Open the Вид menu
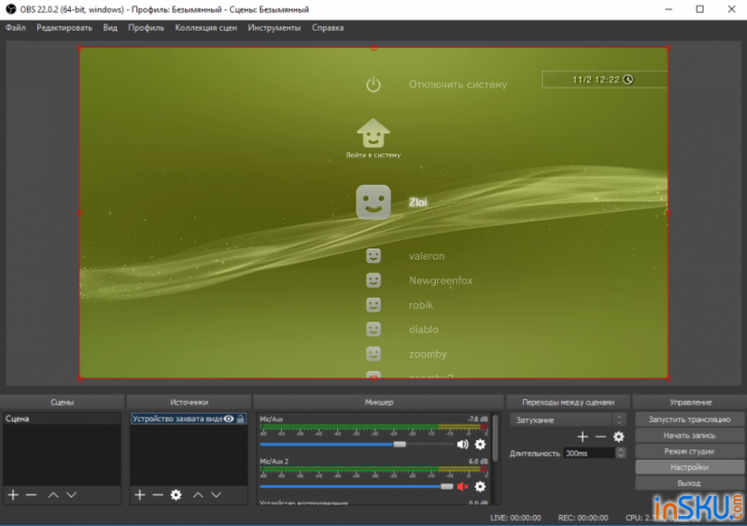The image size is (747, 526). tap(110, 28)
